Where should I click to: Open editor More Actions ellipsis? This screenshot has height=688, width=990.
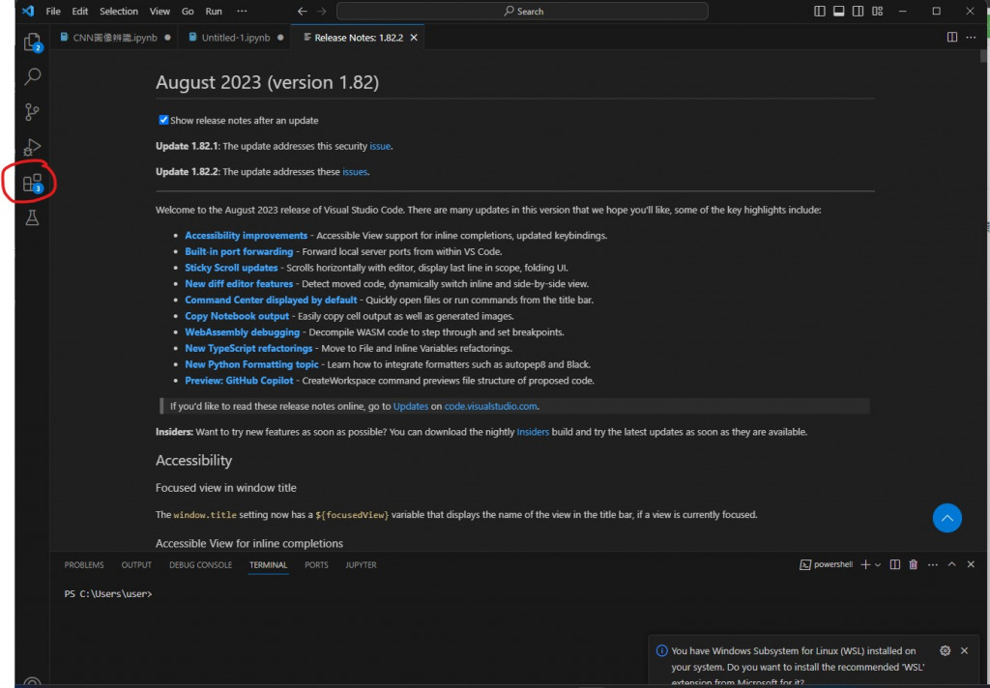click(x=971, y=38)
